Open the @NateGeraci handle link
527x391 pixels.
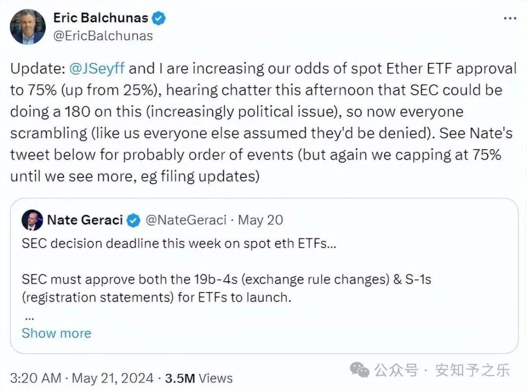click(186, 220)
